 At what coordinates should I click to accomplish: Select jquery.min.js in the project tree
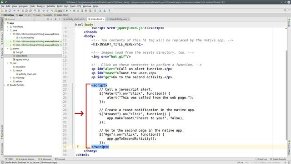[x=21, y=60]
